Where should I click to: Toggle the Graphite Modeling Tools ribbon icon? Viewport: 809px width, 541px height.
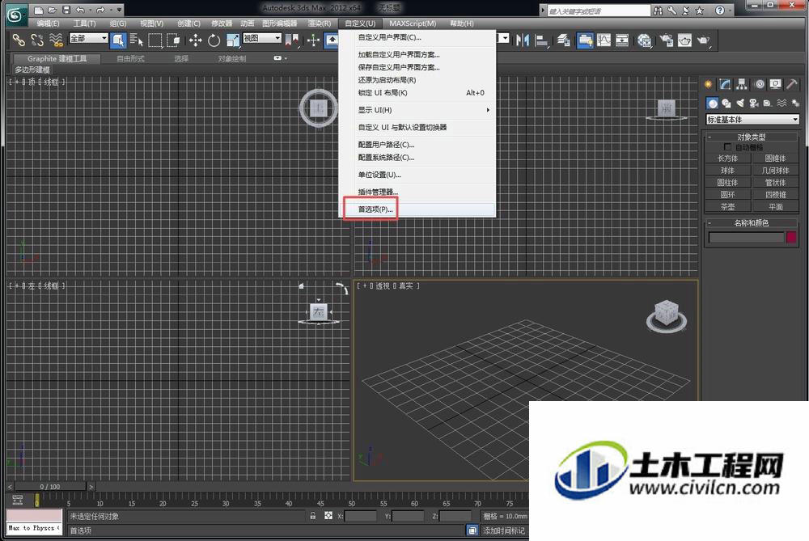click(x=585, y=40)
